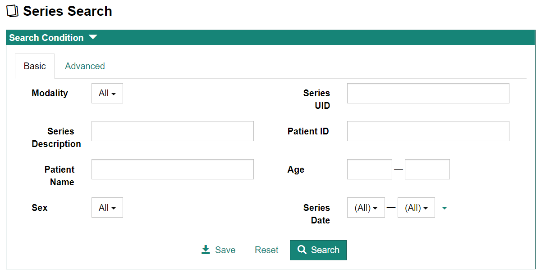Click the magnifier icon in Search button
This screenshot has height=272, width=541.
302,250
